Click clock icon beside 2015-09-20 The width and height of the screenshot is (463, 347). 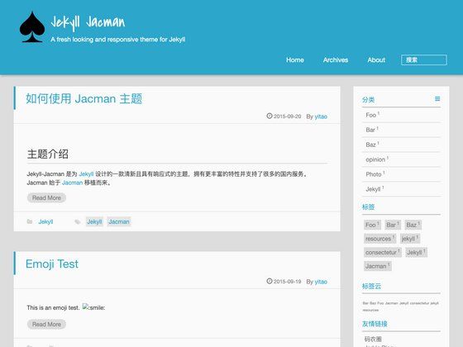(270, 116)
